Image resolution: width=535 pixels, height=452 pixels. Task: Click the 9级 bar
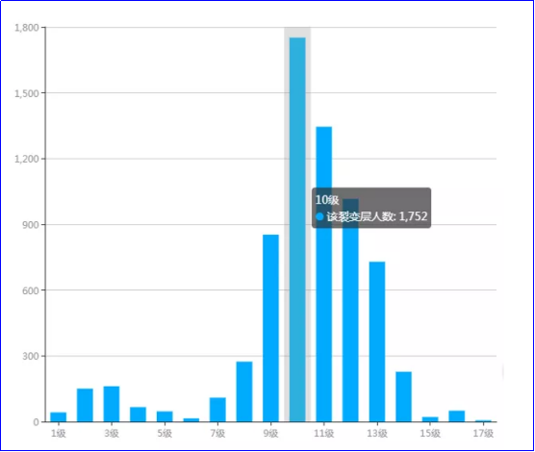[x=271, y=328]
